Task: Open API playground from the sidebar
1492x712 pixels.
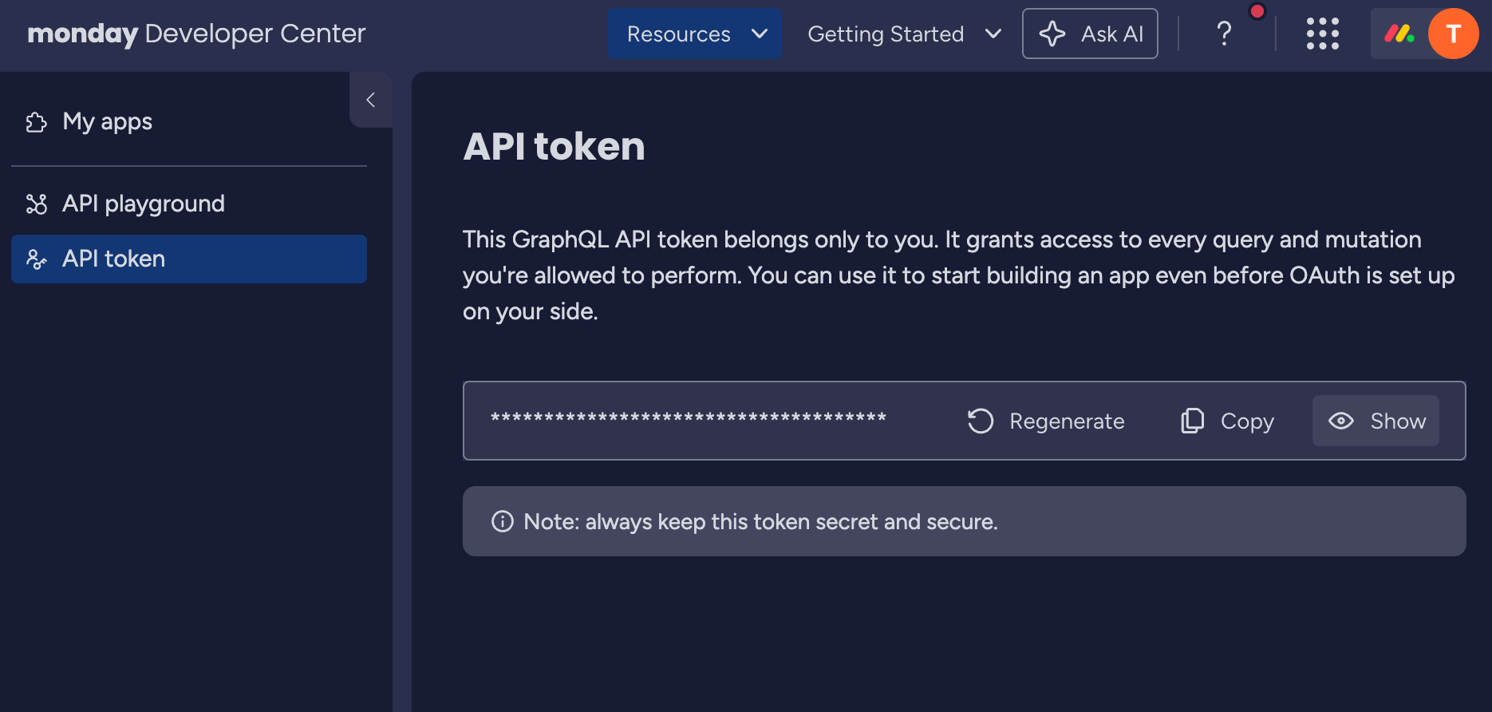Action: [189, 204]
